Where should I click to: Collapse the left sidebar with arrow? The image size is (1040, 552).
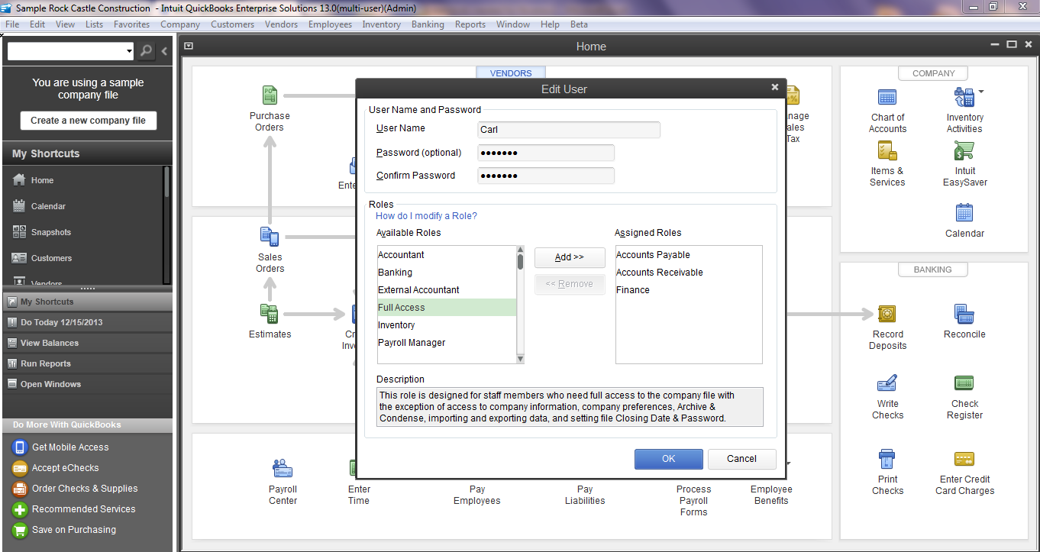point(164,51)
